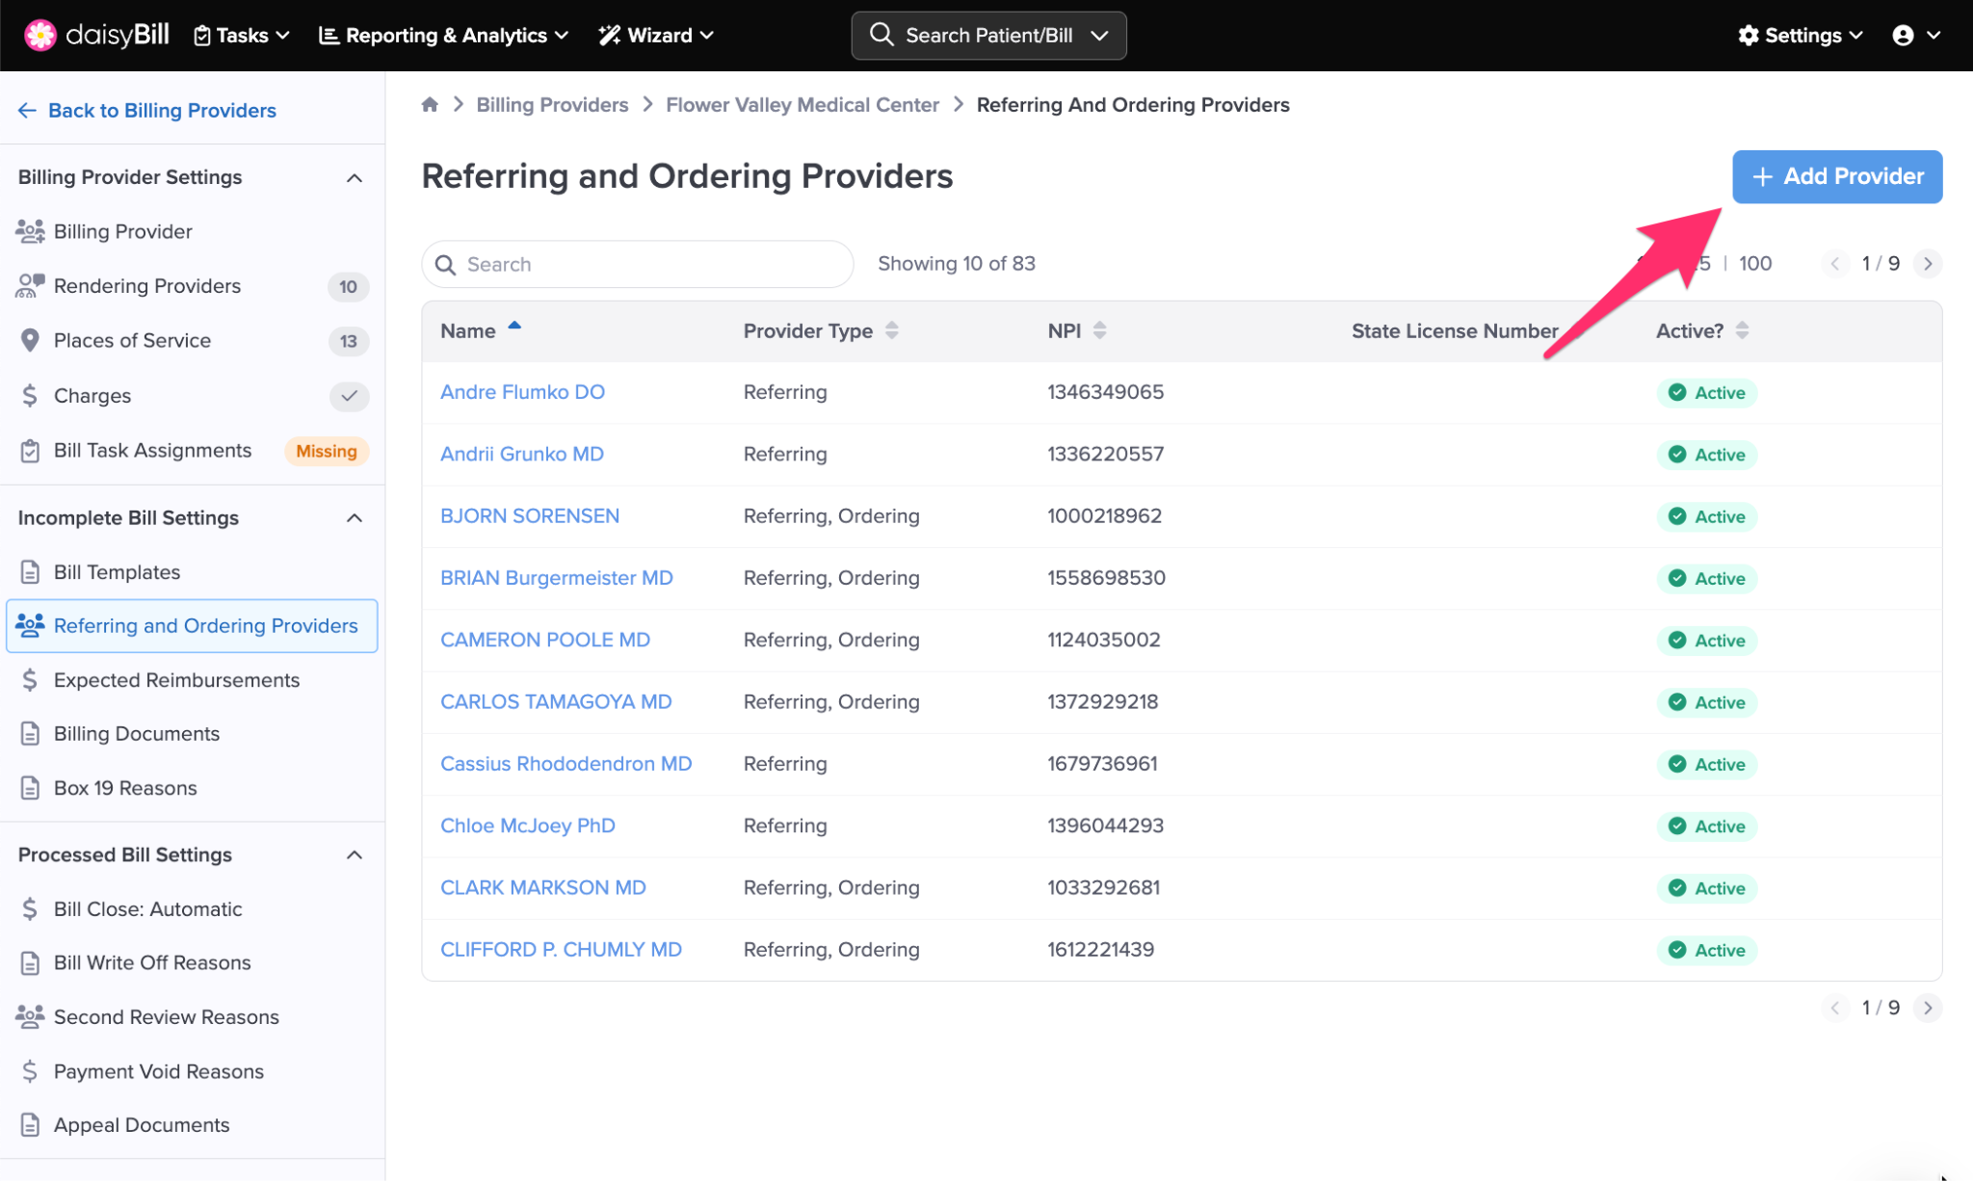Open Rendering Providers in the sidebar
This screenshot has width=1973, height=1181.
(147, 286)
